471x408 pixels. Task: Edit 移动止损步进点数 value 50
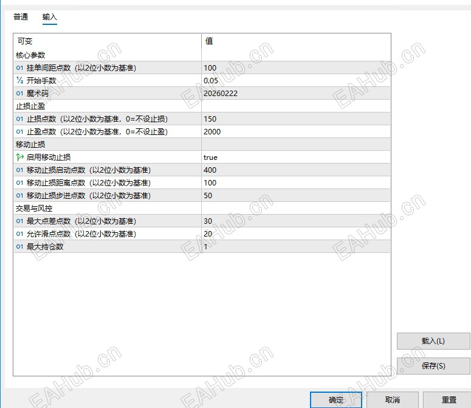coord(296,196)
